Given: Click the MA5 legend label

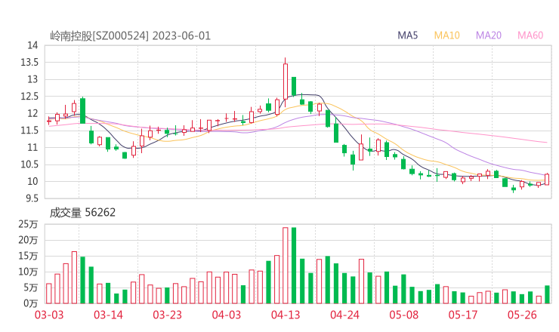Looking at the screenshot, I should (407, 35).
